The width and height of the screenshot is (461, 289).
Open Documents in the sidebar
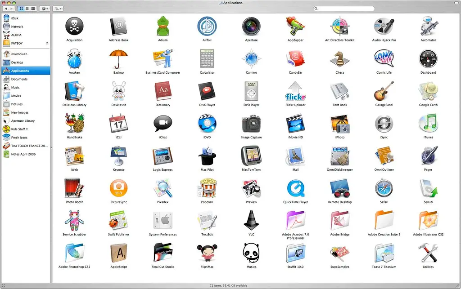(26, 79)
